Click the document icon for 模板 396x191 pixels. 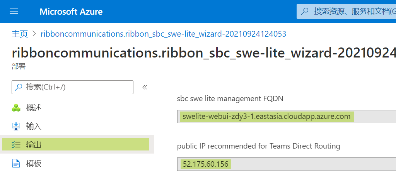click(x=16, y=163)
